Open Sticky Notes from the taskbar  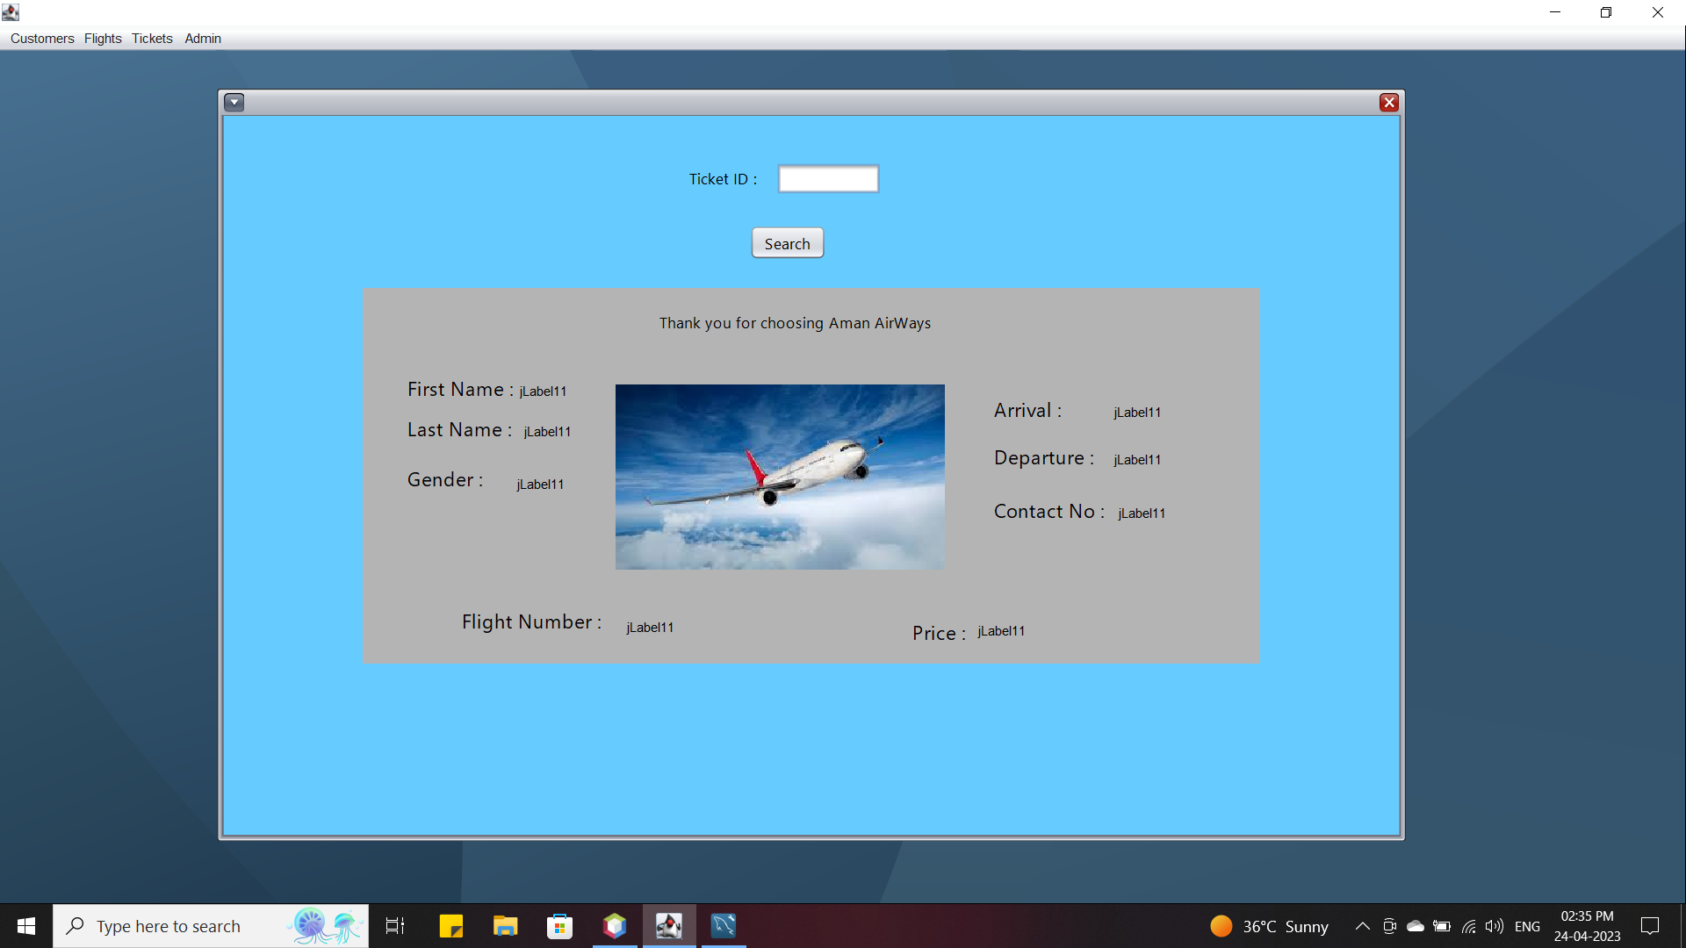click(451, 926)
